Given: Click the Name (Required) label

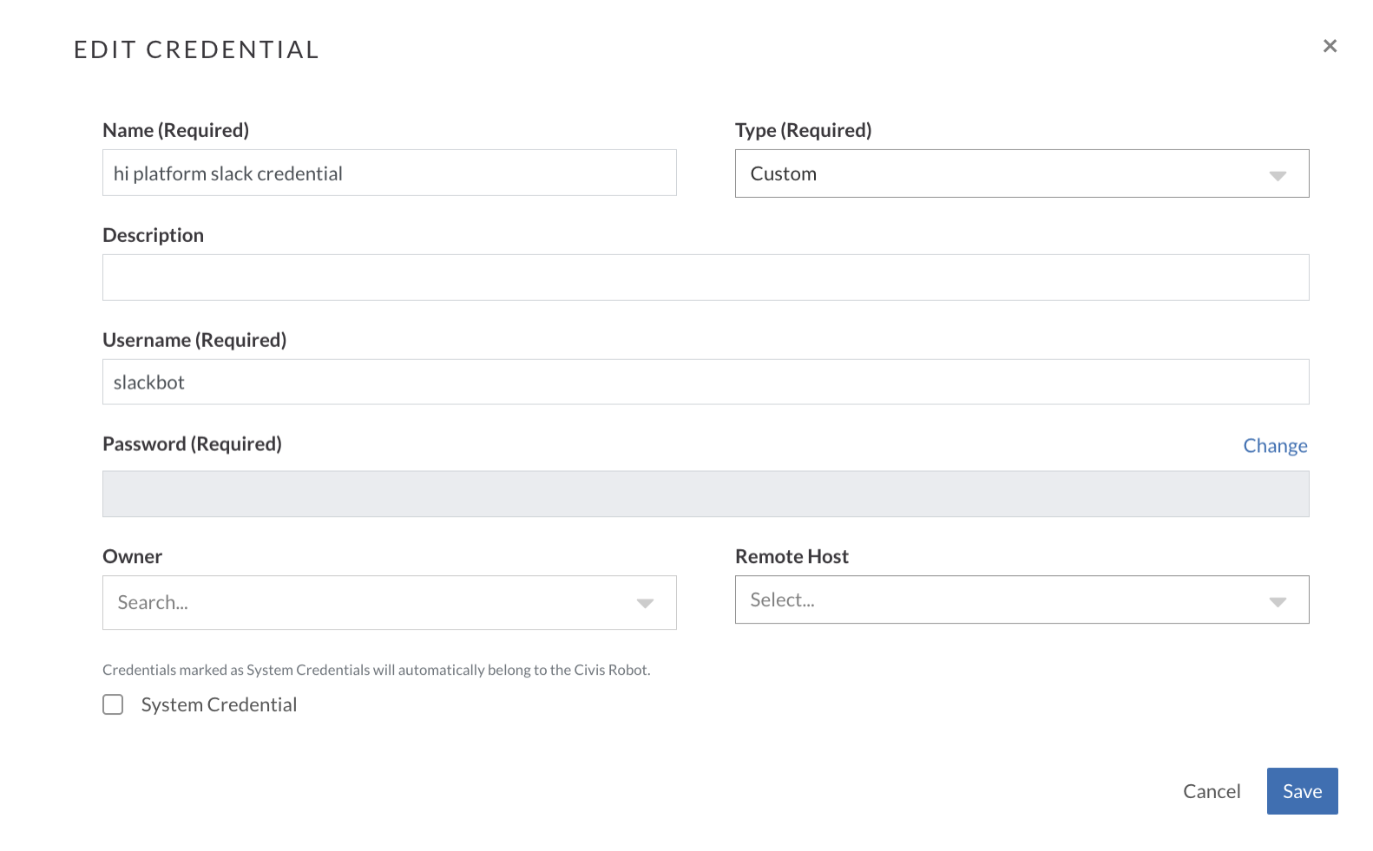Looking at the screenshot, I should [x=175, y=130].
